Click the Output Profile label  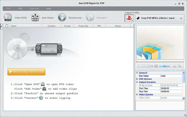point(132,13)
